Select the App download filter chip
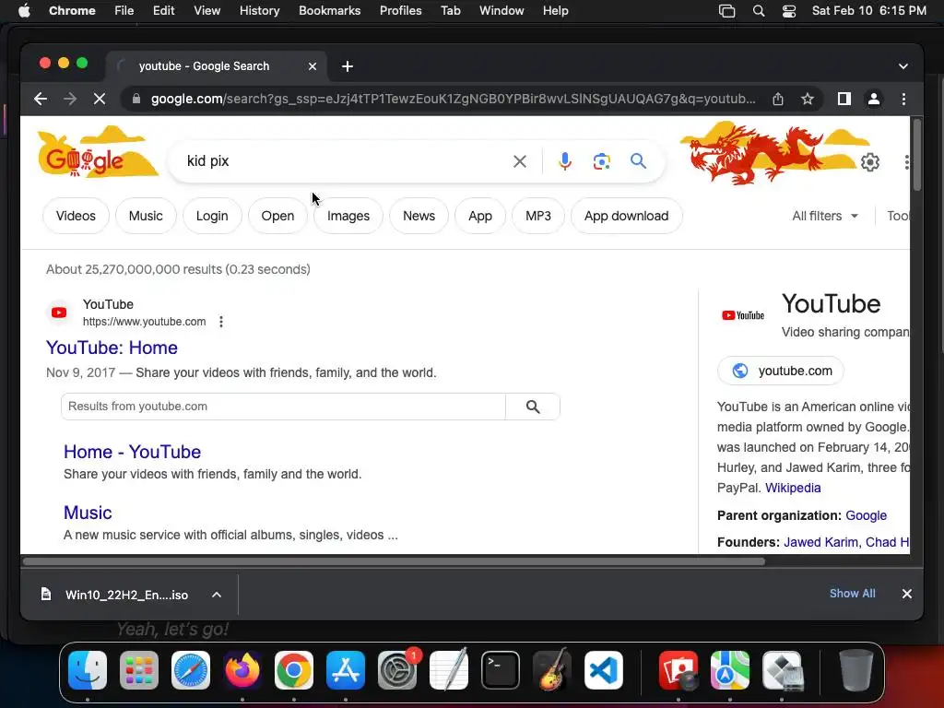Viewport: 944px width, 708px height. click(x=627, y=216)
